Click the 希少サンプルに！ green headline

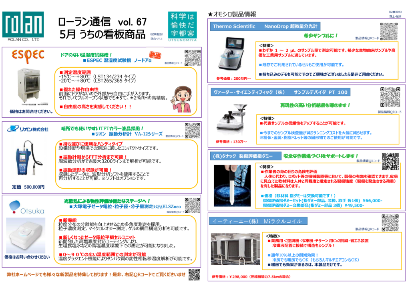pos(321,36)
